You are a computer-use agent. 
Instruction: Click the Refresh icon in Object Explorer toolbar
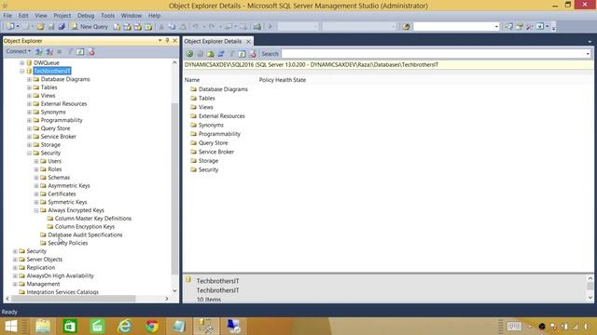(x=80, y=52)
